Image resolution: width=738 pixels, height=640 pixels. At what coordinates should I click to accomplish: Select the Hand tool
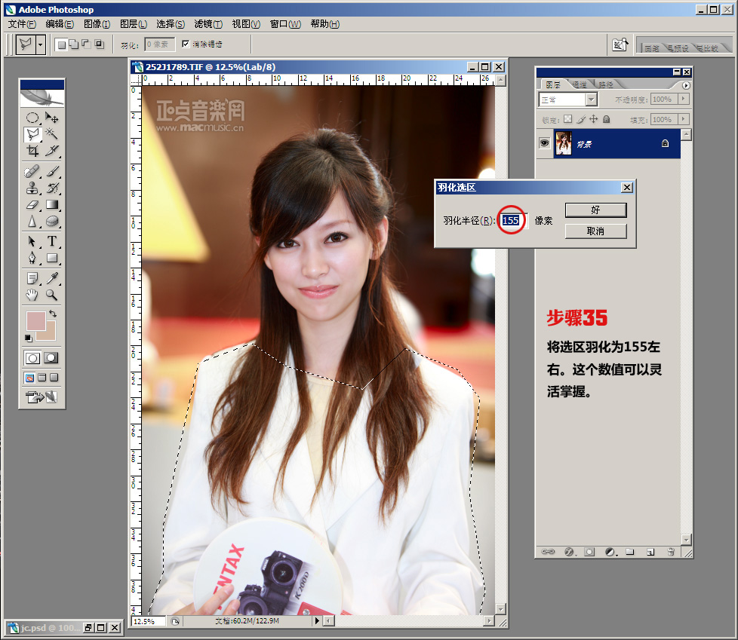32,295
